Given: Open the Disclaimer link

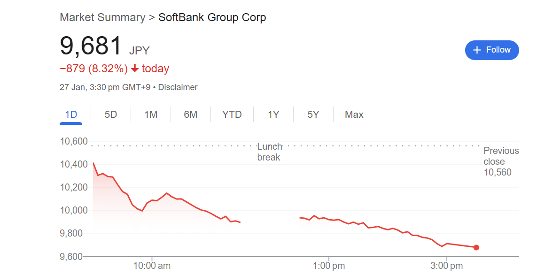Looking at the screenshot, I should tap(178, 87).
